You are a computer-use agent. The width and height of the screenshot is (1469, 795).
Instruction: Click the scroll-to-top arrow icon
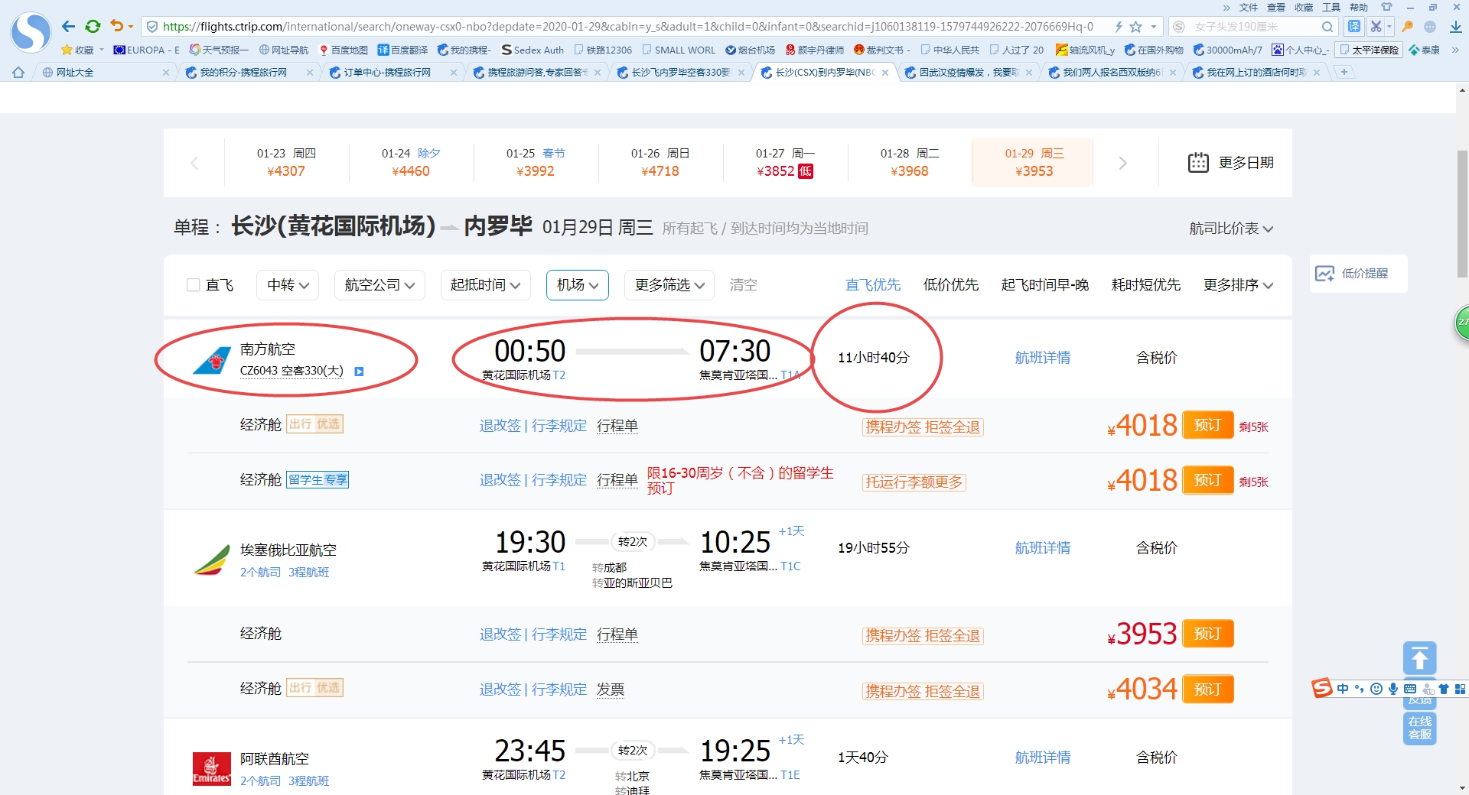1419,658
